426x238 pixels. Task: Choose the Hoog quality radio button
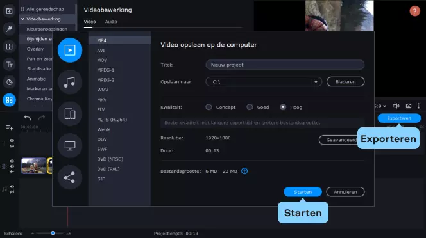[x=283, y=107]
